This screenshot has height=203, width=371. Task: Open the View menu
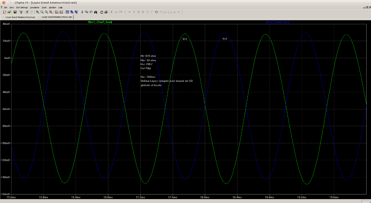coord(12,7)
